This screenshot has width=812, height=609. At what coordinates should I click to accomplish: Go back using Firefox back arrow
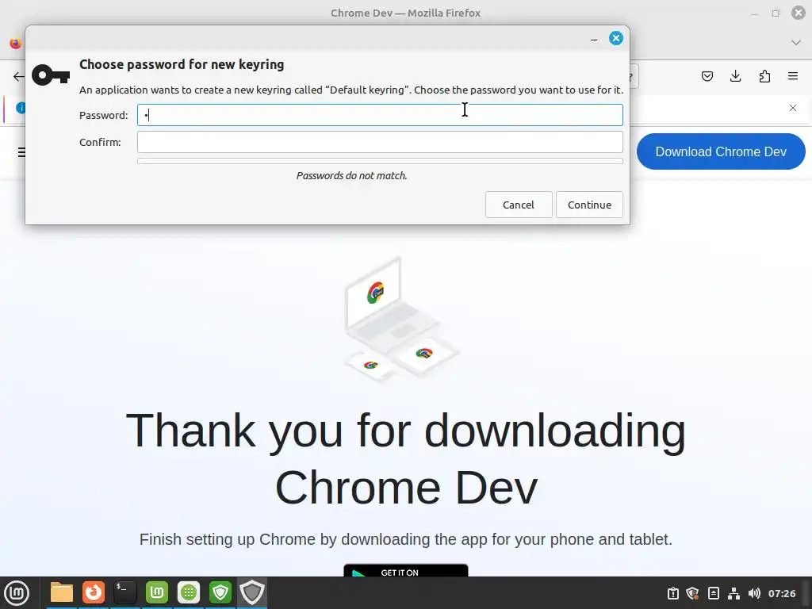click(19, 77)
